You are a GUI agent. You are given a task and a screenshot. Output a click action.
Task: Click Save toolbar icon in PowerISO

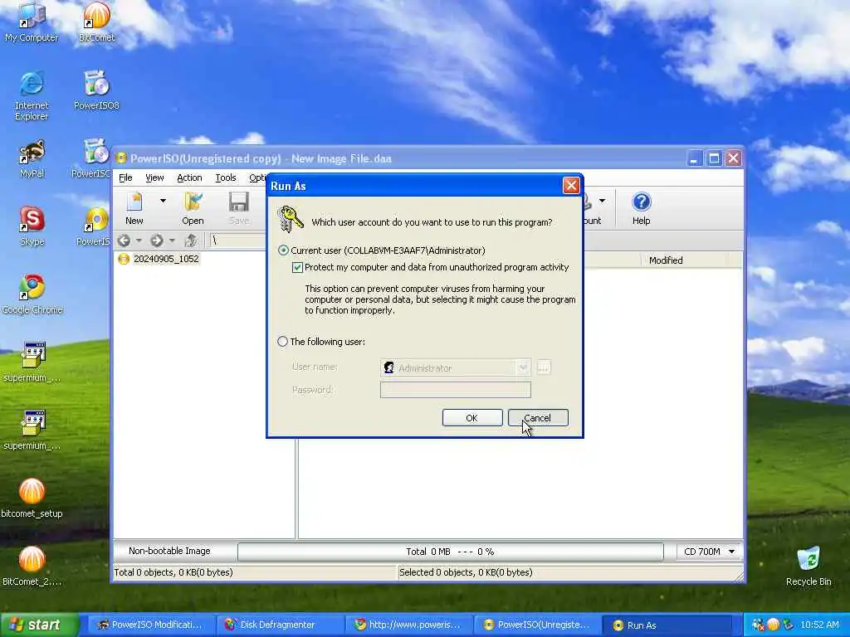click(238, 208)
